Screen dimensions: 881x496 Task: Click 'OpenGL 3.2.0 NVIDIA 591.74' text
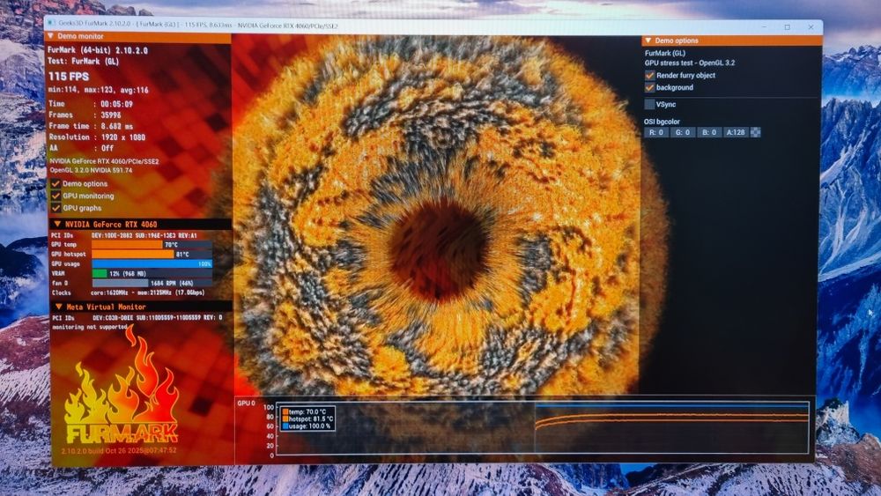(91, 170)
